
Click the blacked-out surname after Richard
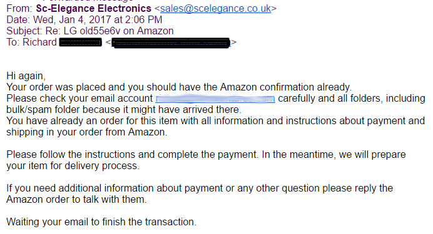pyautogui.click(x=80, y=42)
